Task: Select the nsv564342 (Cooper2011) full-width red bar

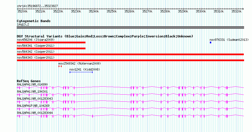Action: pos(130,54)
